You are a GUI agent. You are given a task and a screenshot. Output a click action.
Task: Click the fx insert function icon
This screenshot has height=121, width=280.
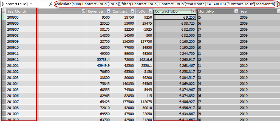tap(51, 4)
